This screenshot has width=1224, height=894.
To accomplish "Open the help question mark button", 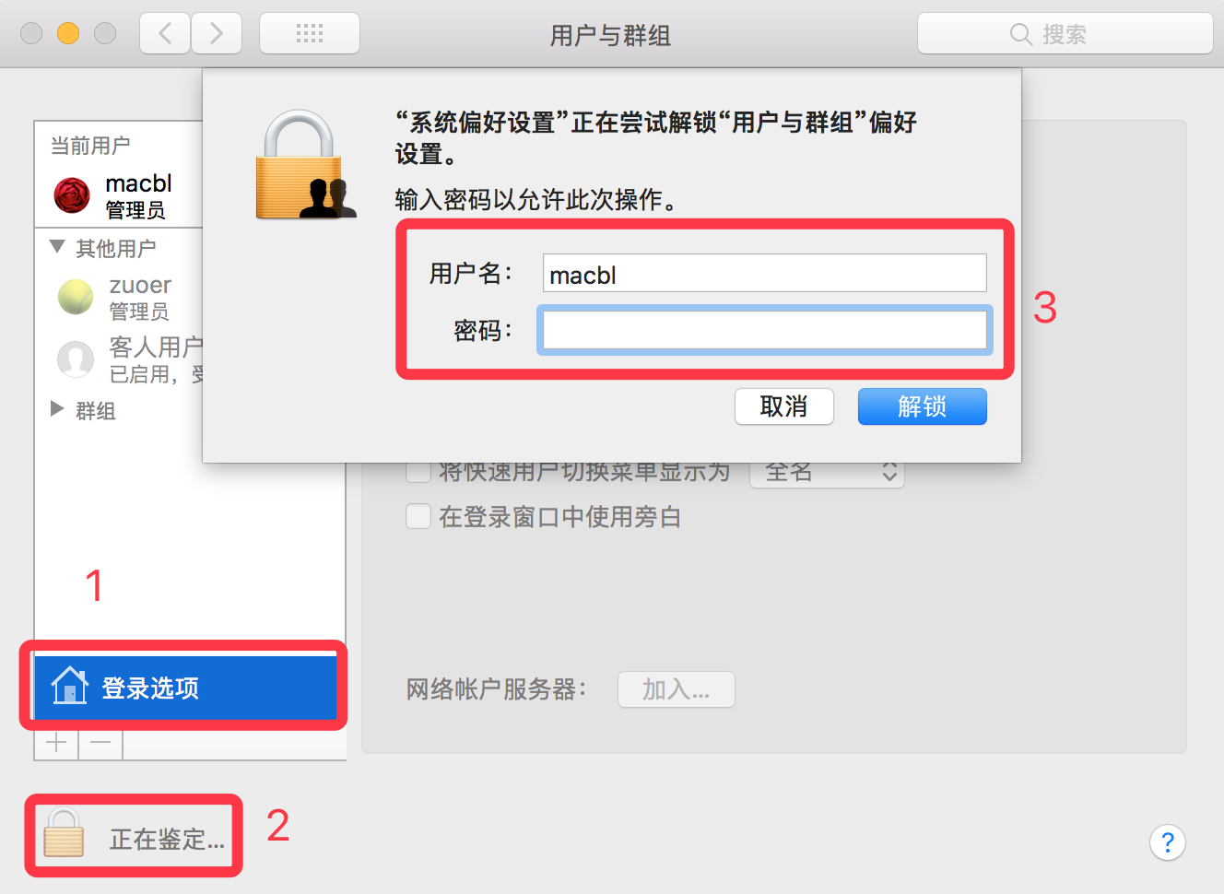I will pyautogui.click(x=1167, y=842).
